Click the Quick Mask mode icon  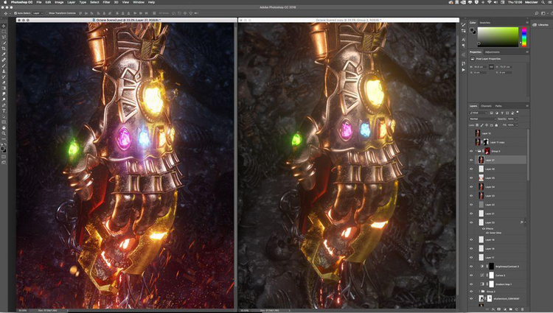tap(4, 157)
